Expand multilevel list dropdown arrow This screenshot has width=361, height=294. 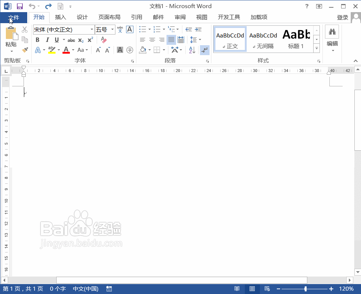point(178,29)
